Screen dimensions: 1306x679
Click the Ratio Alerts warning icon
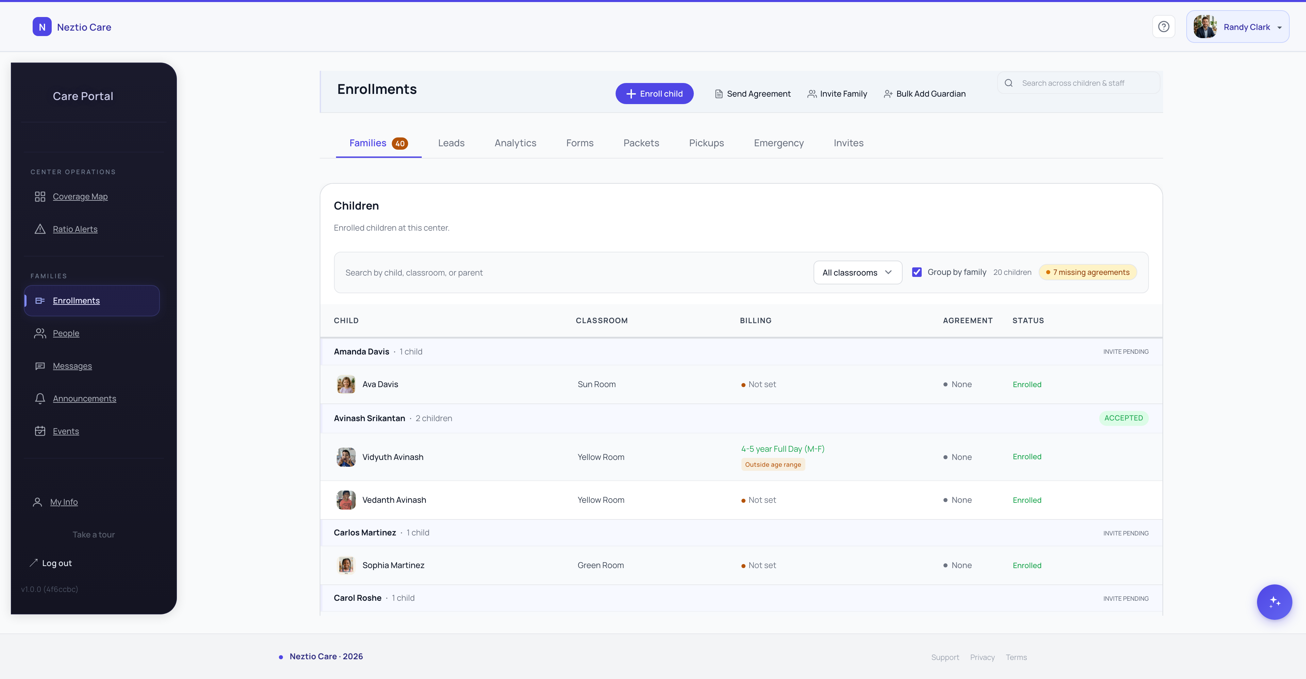click(40, 229)
